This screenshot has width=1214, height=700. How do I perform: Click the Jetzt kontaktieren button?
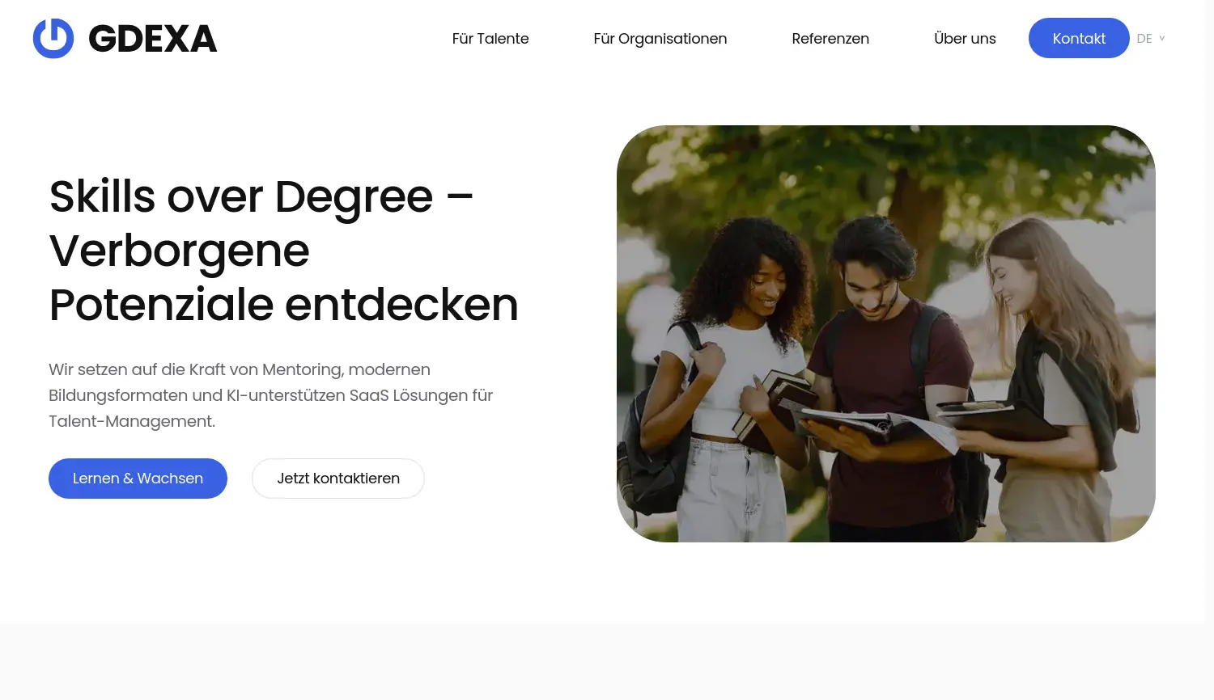(x=338, y=479)
